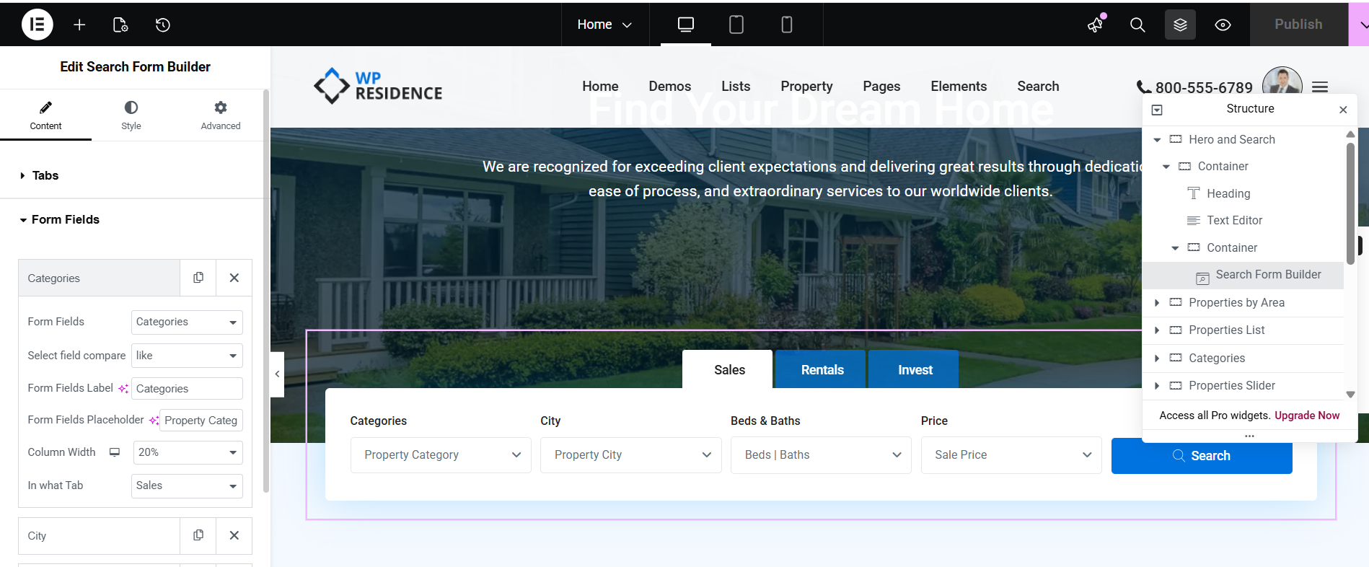Click the Upgrade Now link

coord(1306,416)
